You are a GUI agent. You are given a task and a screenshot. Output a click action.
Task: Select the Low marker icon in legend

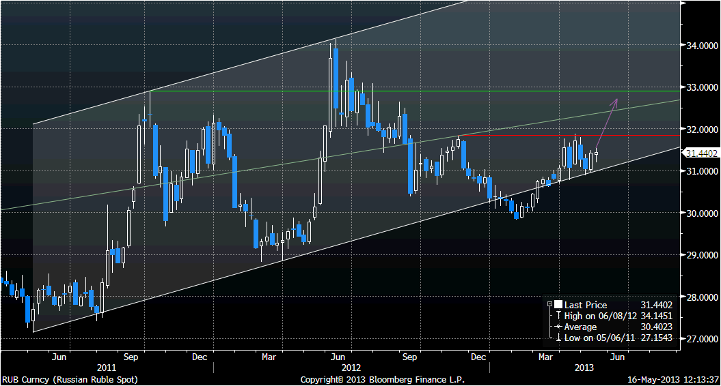pyautogui.click(x=558, y=338)
